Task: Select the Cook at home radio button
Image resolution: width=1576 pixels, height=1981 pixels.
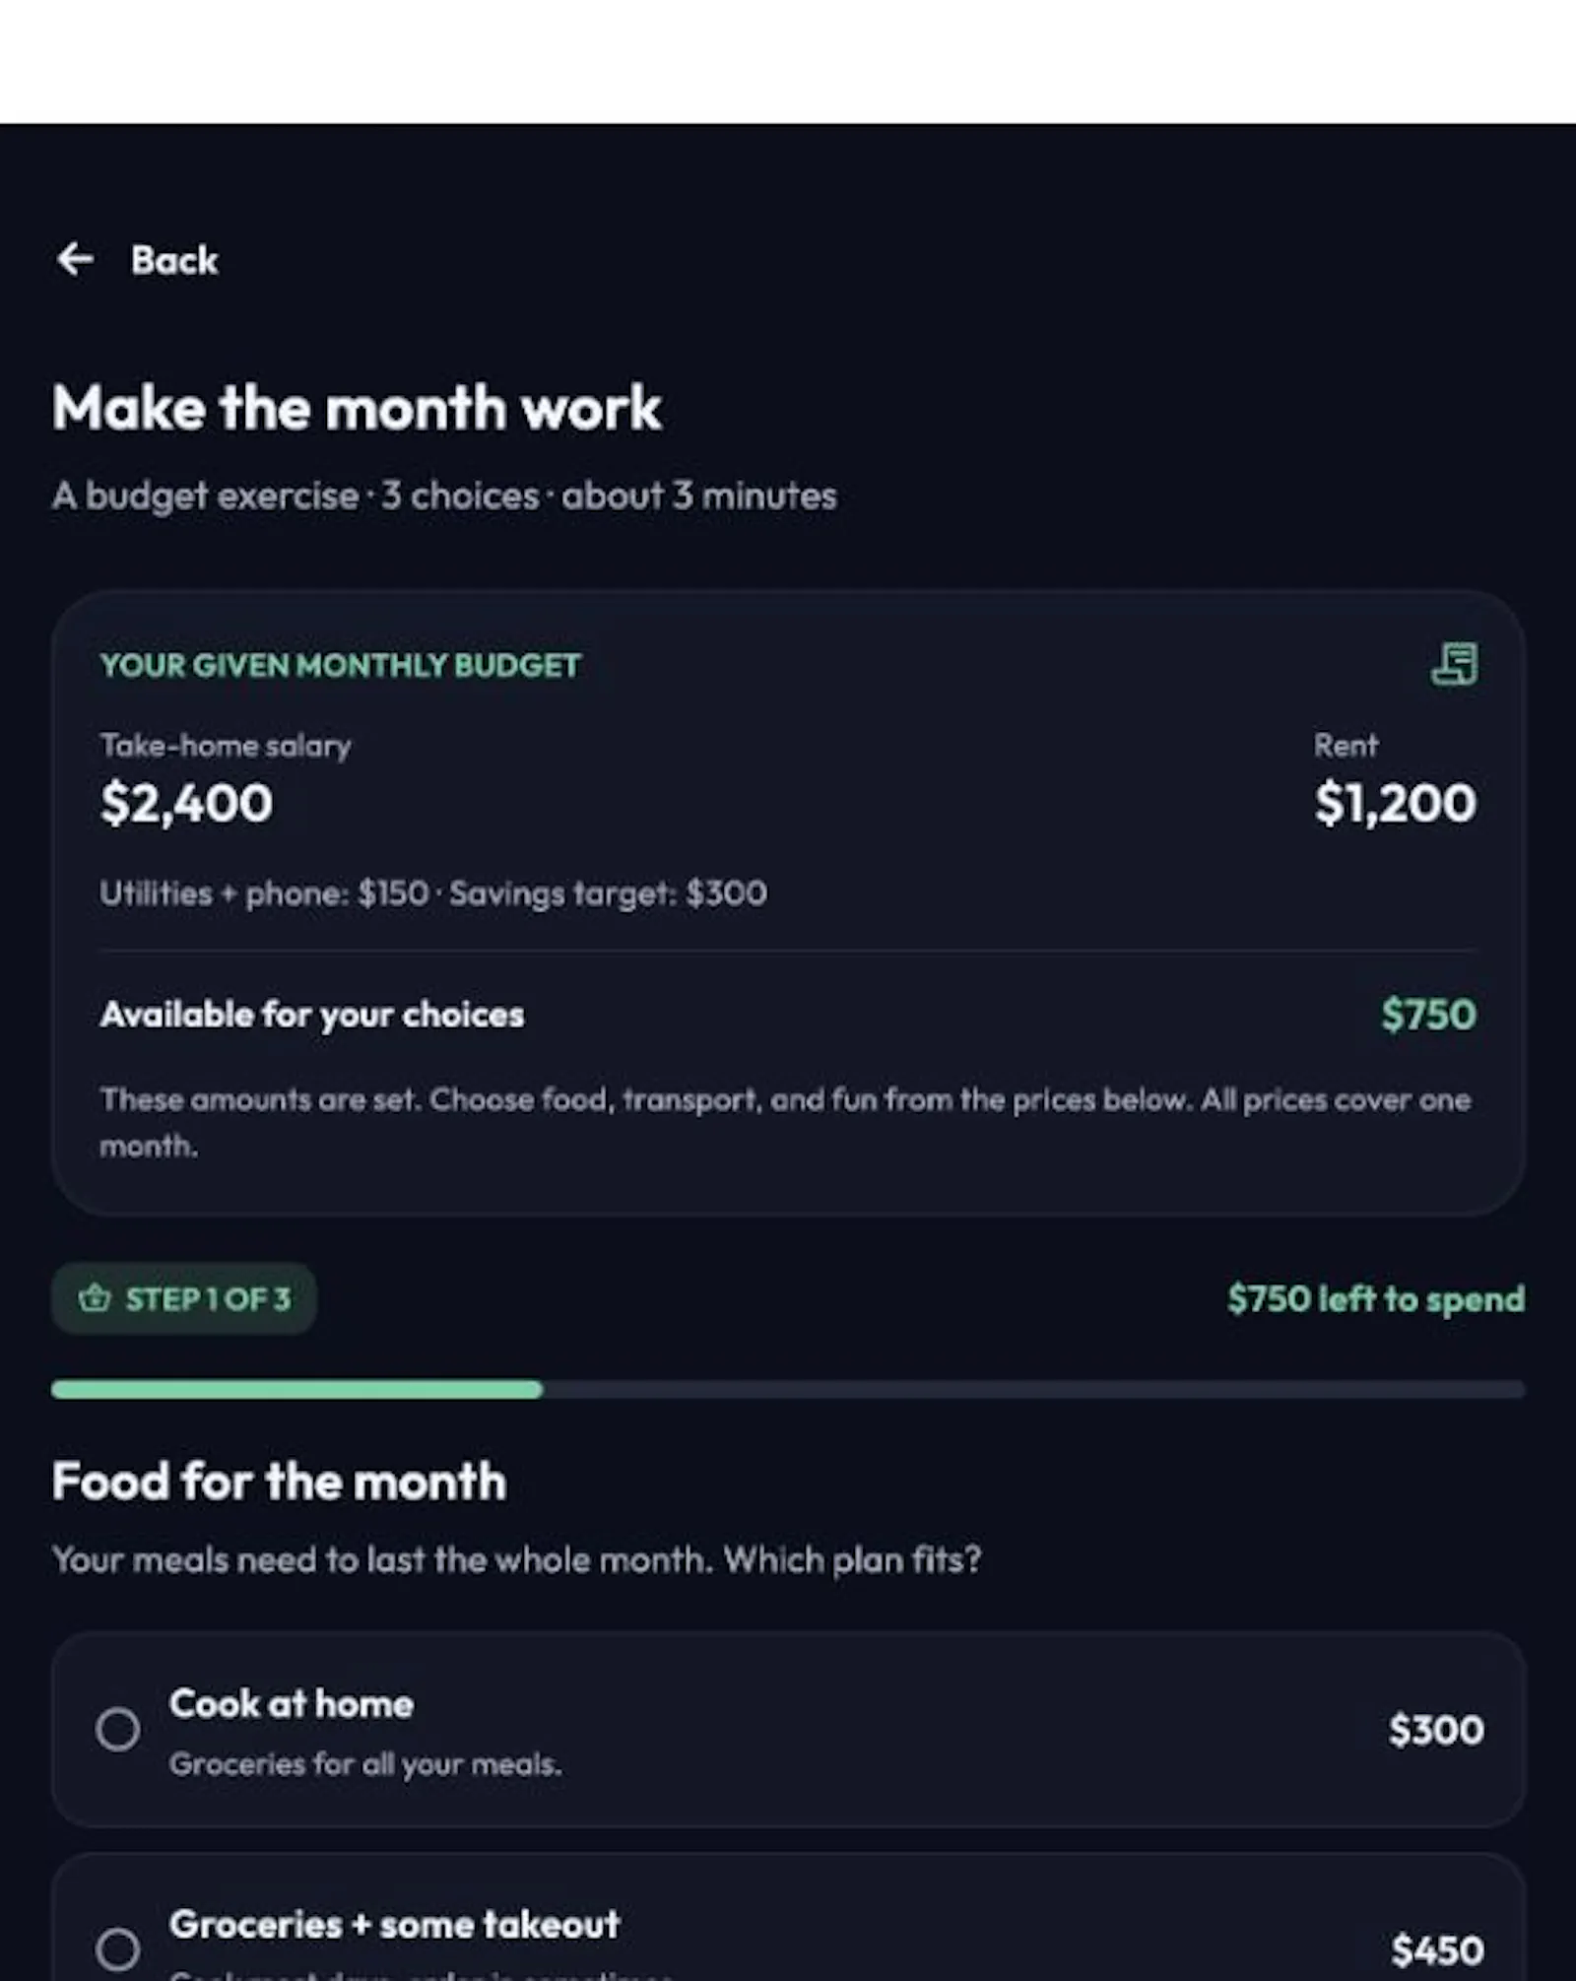Action: tap(117, 1729)
